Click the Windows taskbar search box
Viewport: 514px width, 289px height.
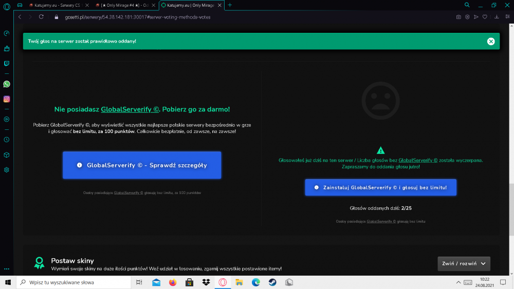point(74,282)
